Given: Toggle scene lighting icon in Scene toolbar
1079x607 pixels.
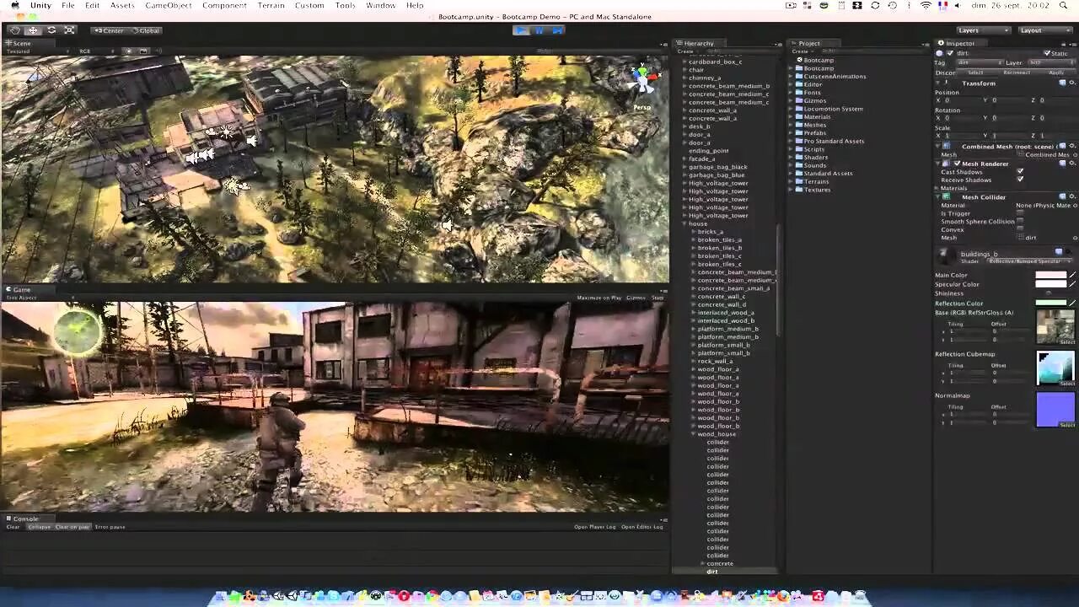Looking at the screenshot, I should (x=129, y=51).
